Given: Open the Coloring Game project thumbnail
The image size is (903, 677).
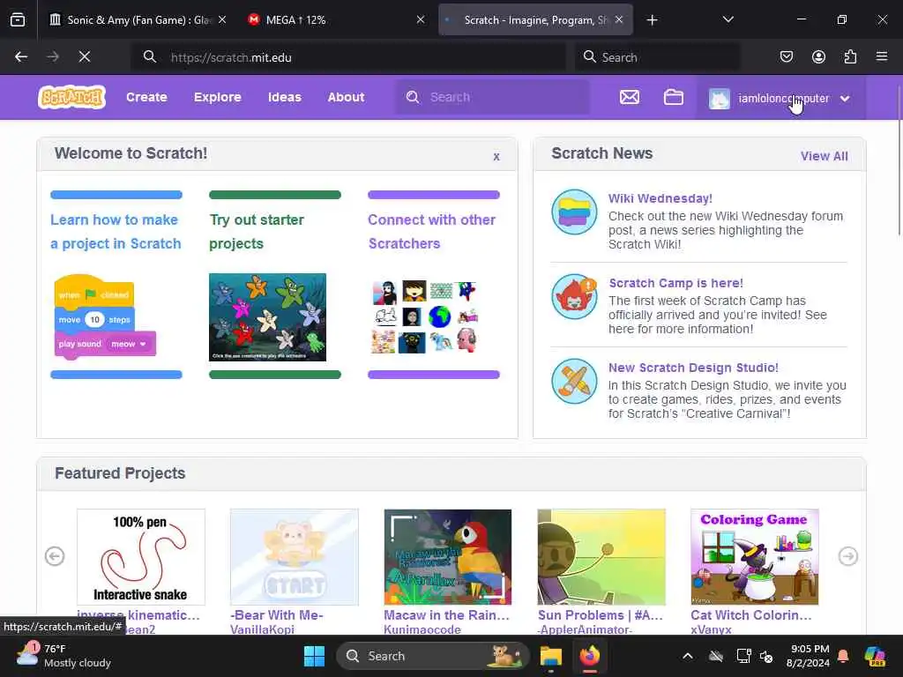Looking at the screenshot, I should click(x=755, y=557).
